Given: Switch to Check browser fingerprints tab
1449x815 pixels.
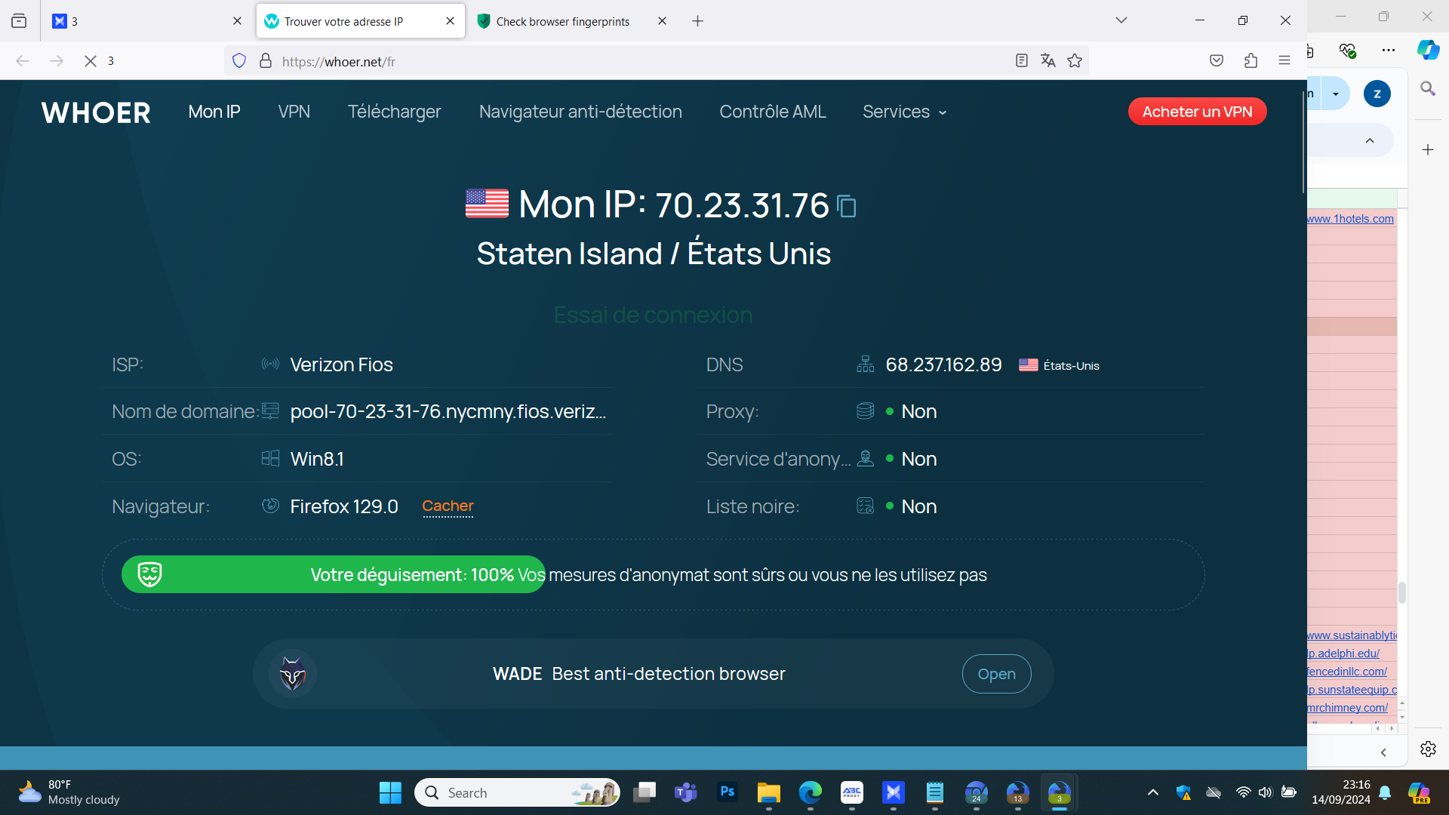Looking at the screenshot, I should tap(562, 21).
